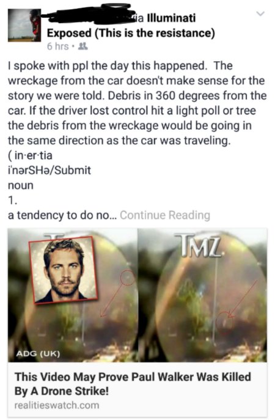Click the ADG (UK) label on the preview

pyautogui.click(x=38, y=353)
